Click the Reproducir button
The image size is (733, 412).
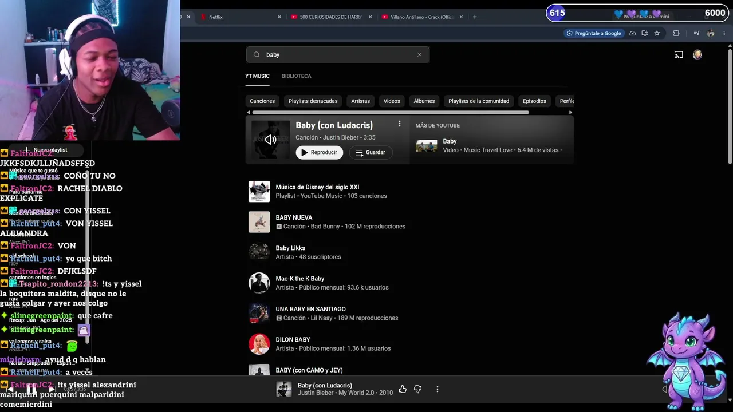tap(320, 152)
